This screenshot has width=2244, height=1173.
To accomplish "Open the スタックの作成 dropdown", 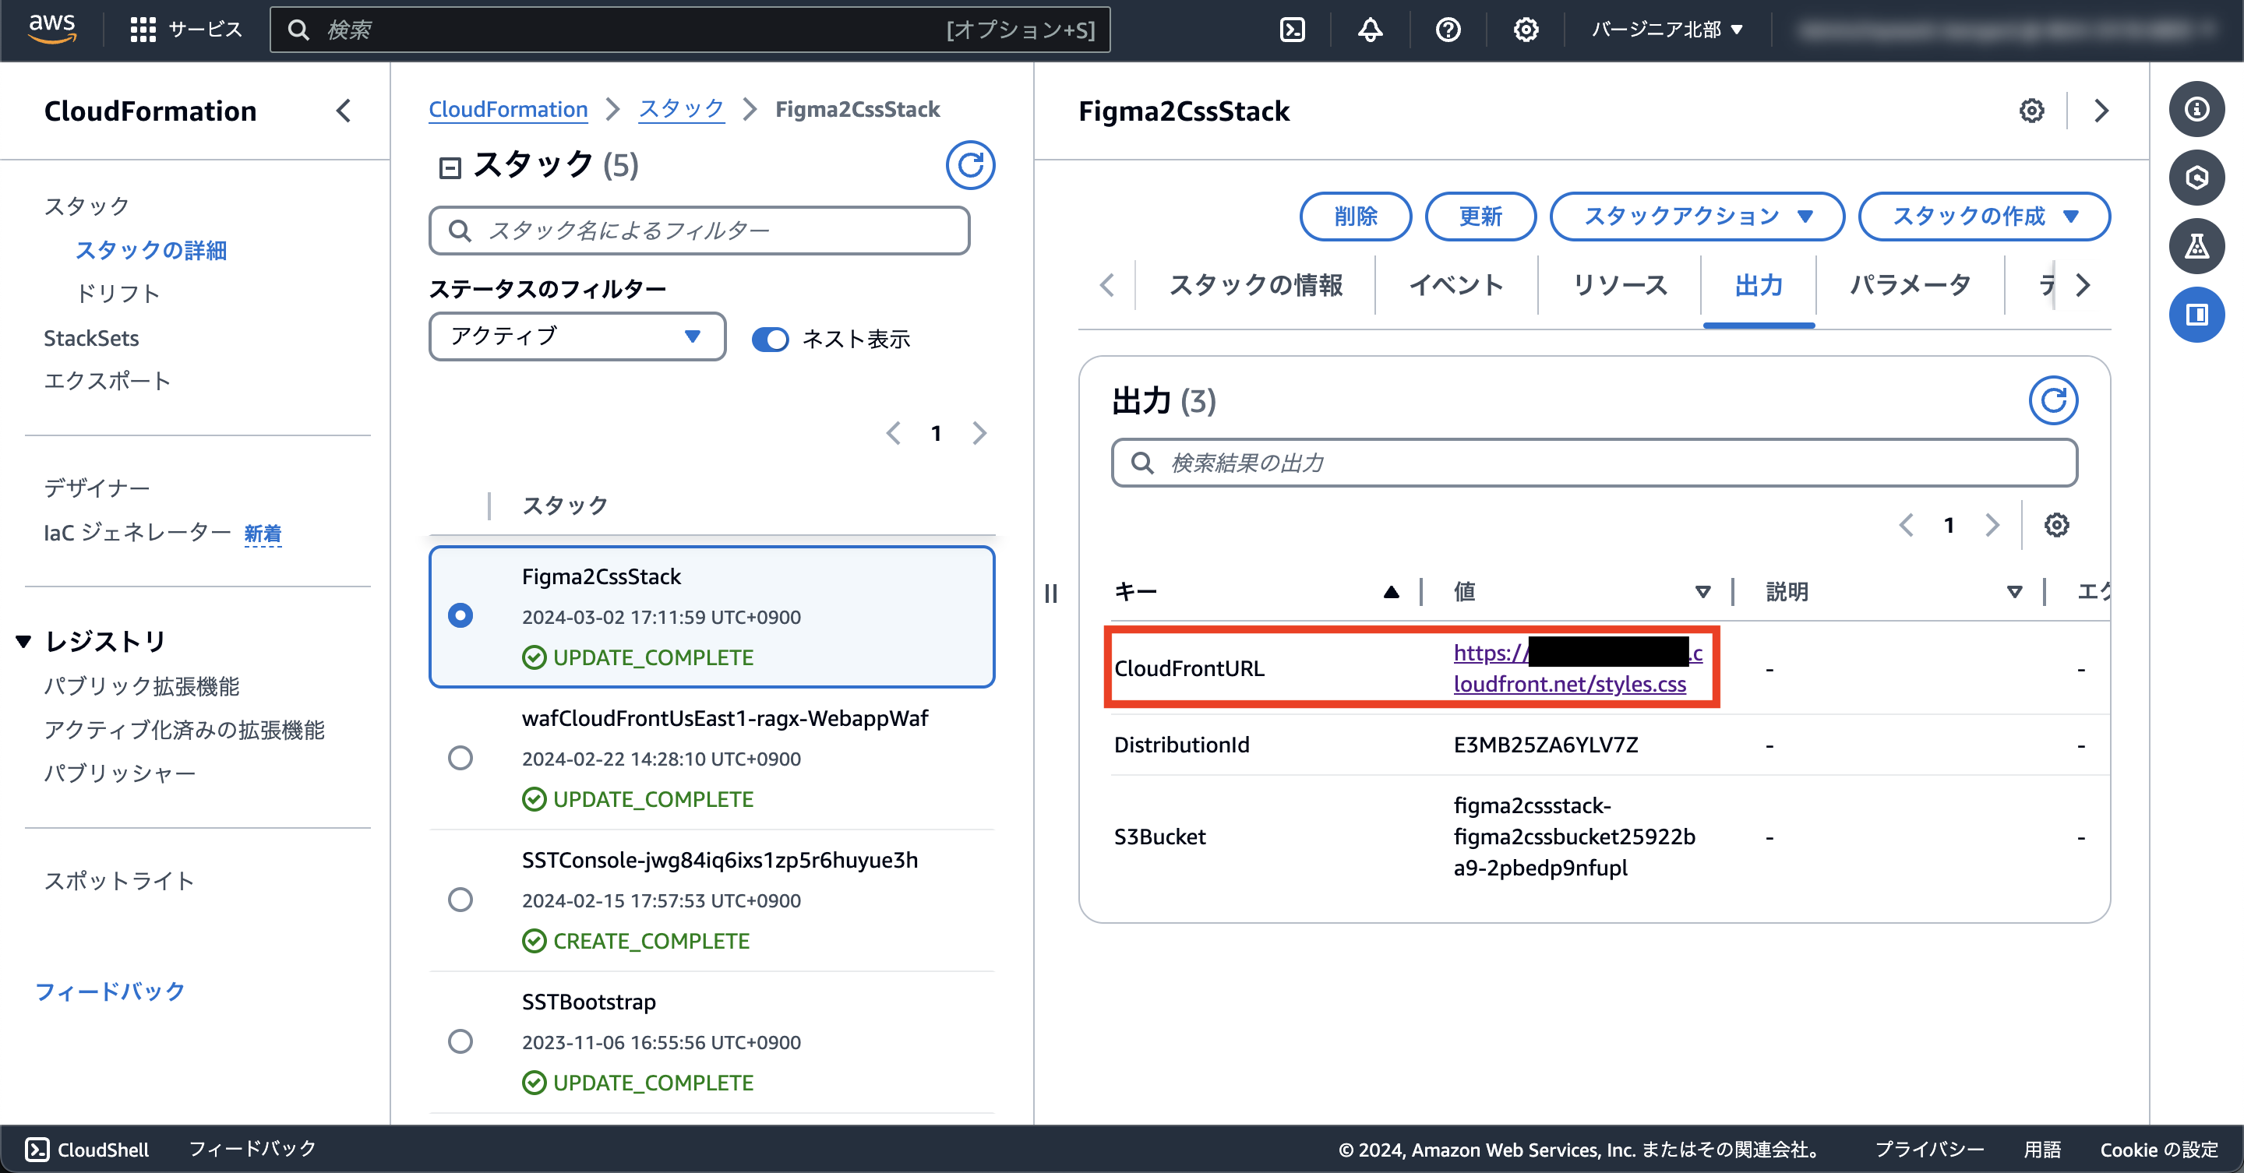I will coord(1985,216).
